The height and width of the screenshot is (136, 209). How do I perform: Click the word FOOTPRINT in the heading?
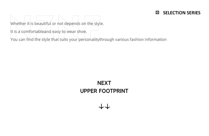[113, 91]
